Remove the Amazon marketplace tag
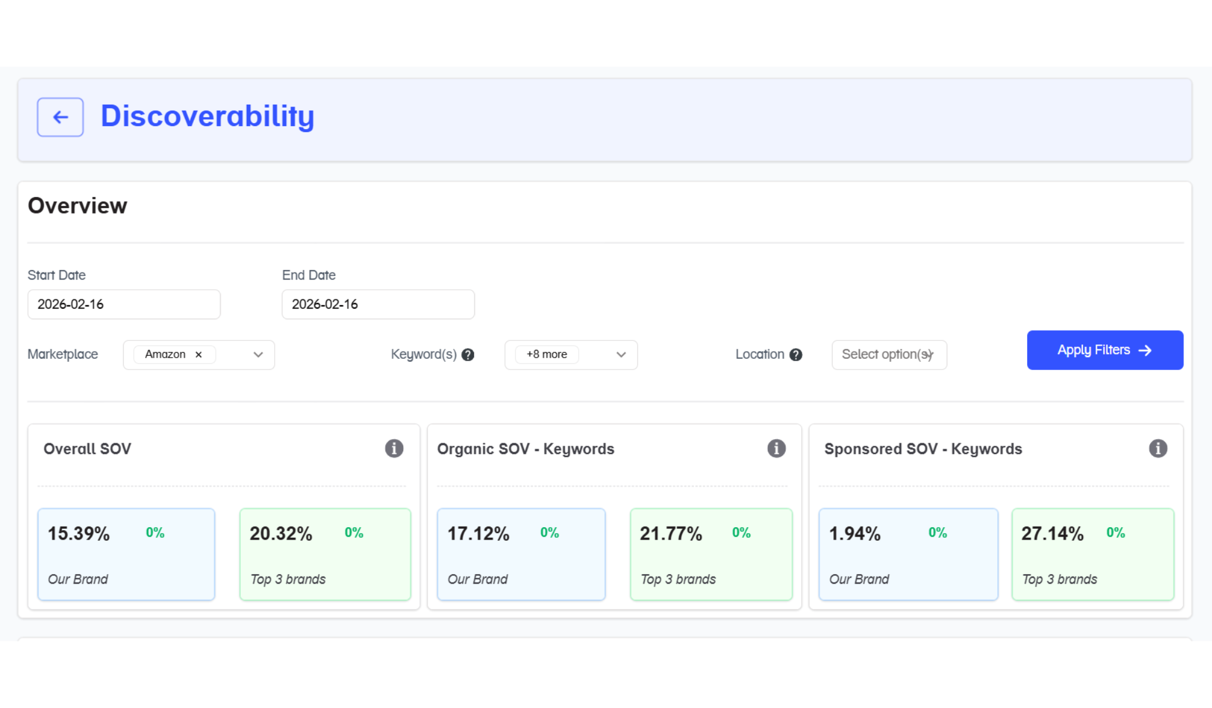This screenshot has width=1212, height=708. point(199,355)
